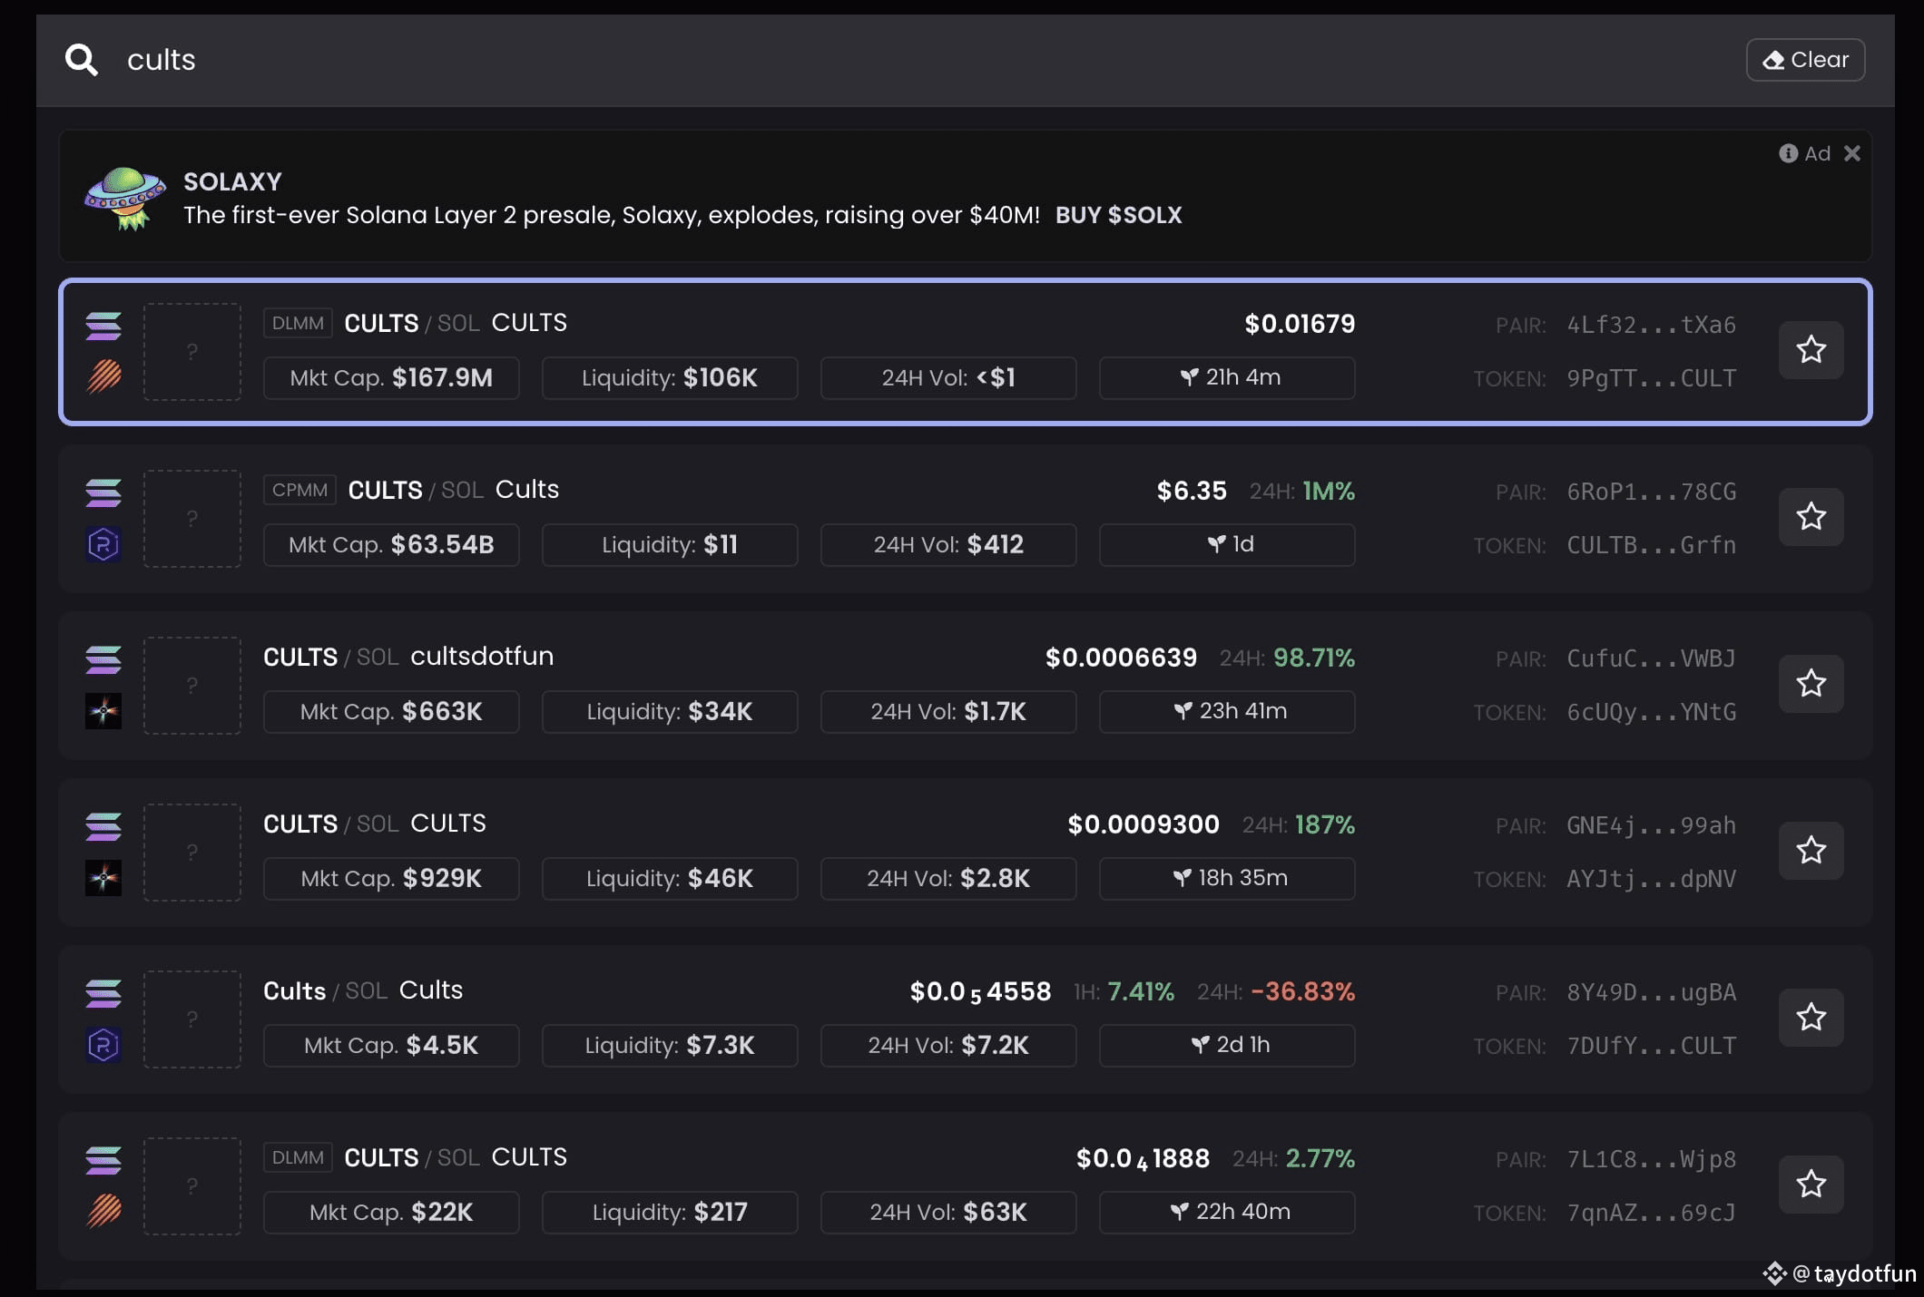
Task: Click the 21h 4m age box
Action: point(1227,378)
